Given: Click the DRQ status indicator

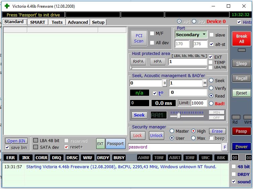Looking at the screenshot, I should (57, 157).
